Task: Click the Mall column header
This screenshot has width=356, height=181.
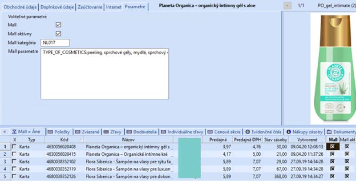Action: pos(333,140)
